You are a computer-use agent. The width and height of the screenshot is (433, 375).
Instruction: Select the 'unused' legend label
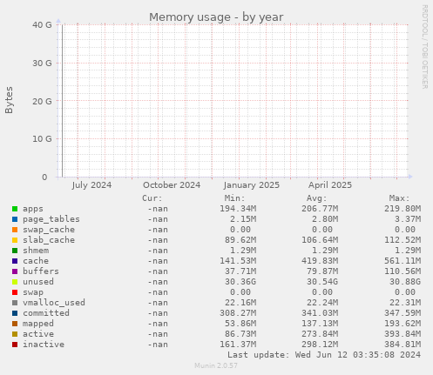[38, 282]
